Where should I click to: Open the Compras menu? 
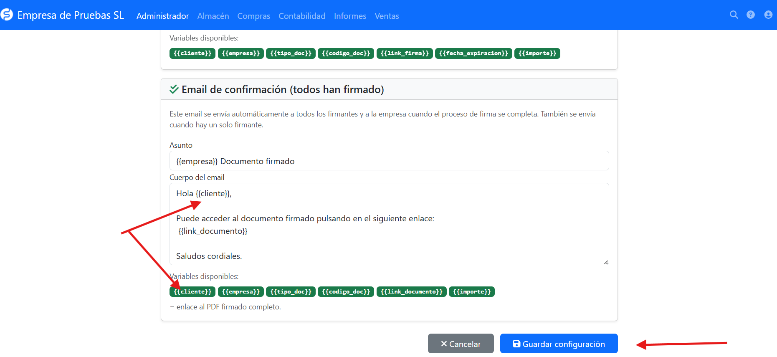[x=253, y=16]
